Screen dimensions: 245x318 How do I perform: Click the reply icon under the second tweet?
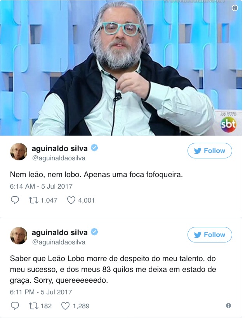point(15,306)
